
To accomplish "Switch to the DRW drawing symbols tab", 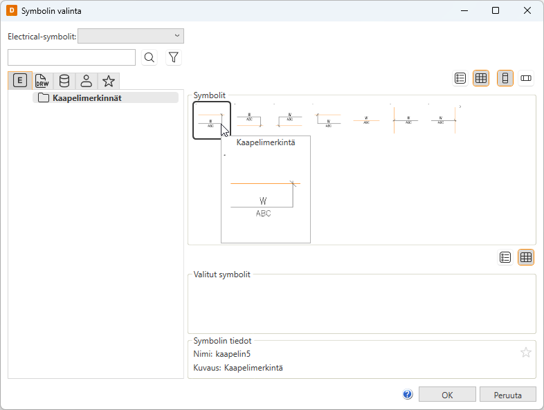I will click(x=42, y=81).
